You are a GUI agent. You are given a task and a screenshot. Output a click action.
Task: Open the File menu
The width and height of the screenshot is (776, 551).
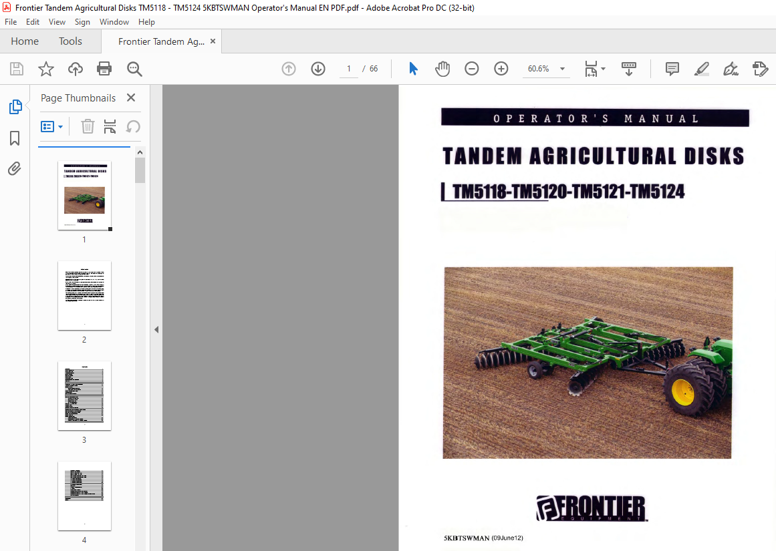tap(11, 22)
